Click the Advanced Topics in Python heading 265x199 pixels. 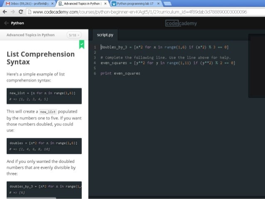[x=31, y=35]
